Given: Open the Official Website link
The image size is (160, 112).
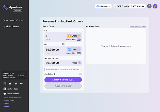Looking at the screenshot, I should point(11,94).
